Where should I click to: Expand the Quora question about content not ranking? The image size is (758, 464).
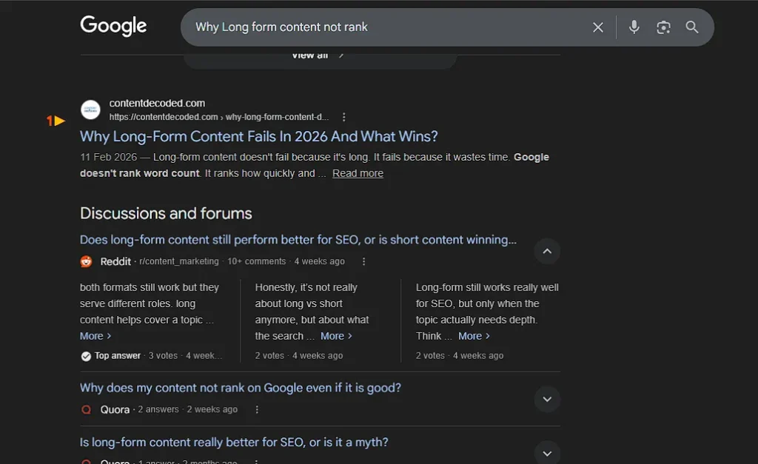pos(547,399)
